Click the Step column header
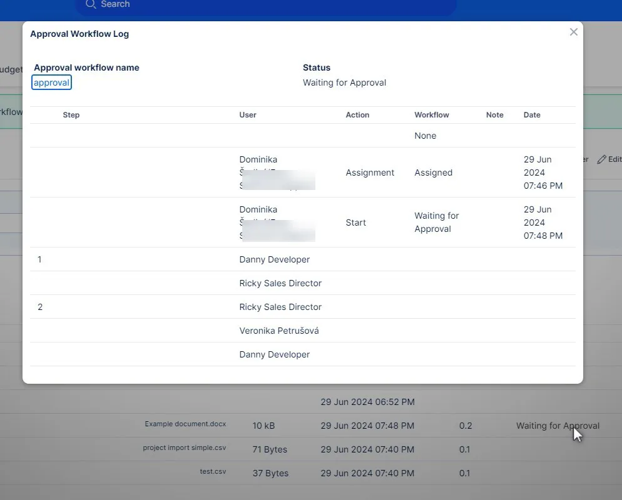This screenshot has height=500, width=622. point(71,115)
